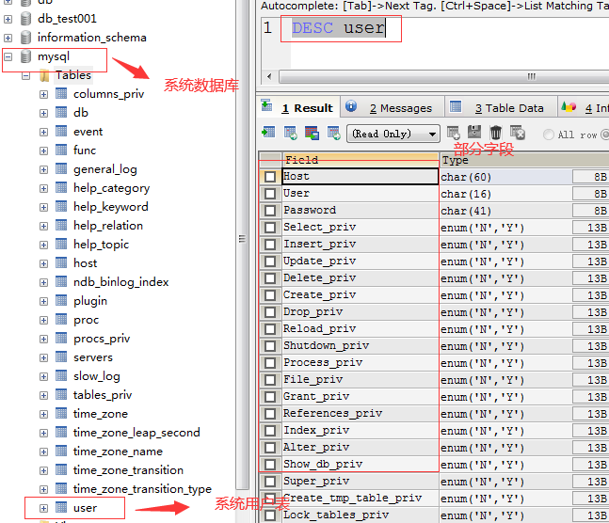609x523 pixels.
Task: Click the Reload_priv field cell
Action: (361, 329)
